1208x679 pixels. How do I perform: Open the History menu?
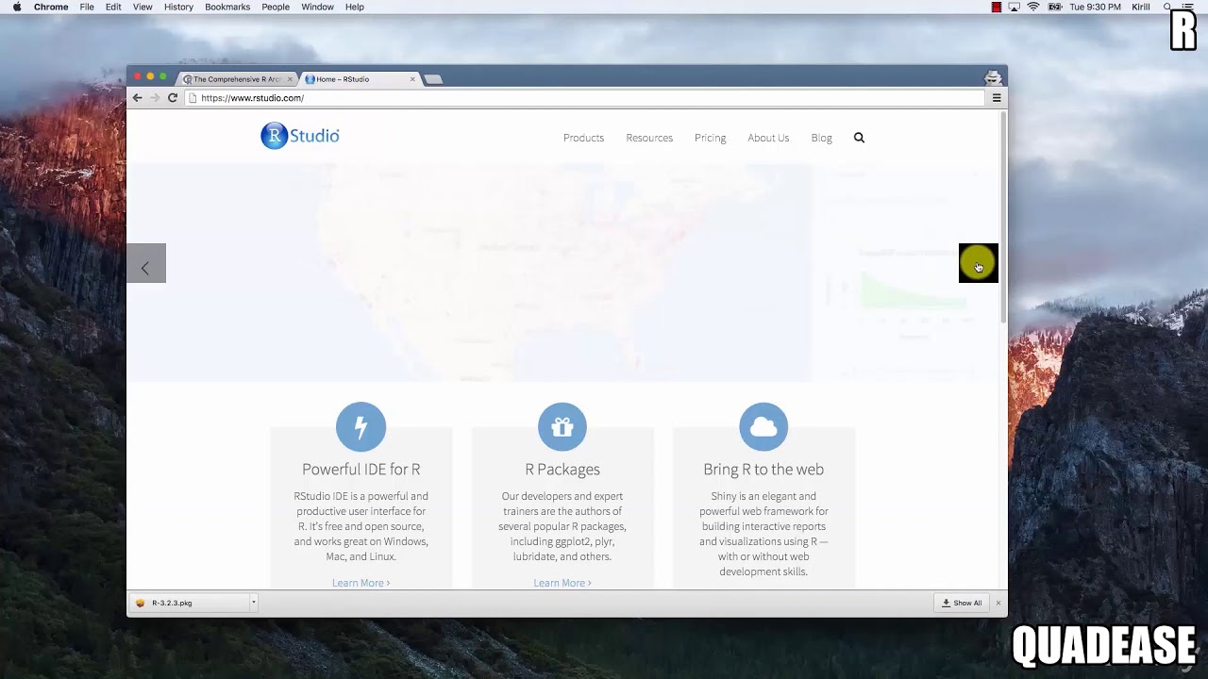click(178, 7)
